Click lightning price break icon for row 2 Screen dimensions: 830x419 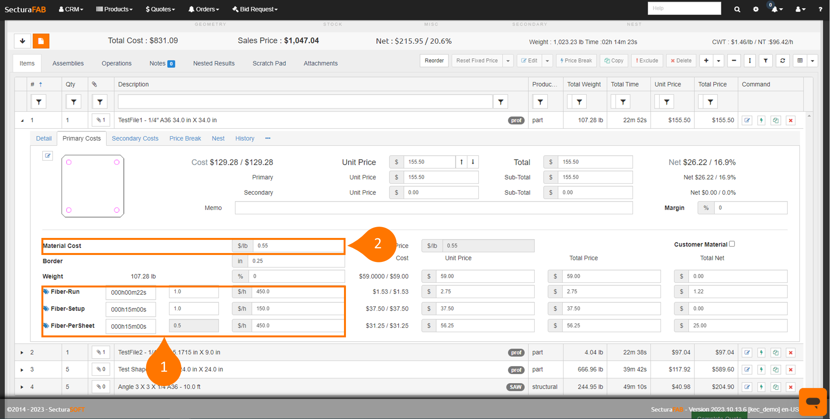[x=761, y=352]
